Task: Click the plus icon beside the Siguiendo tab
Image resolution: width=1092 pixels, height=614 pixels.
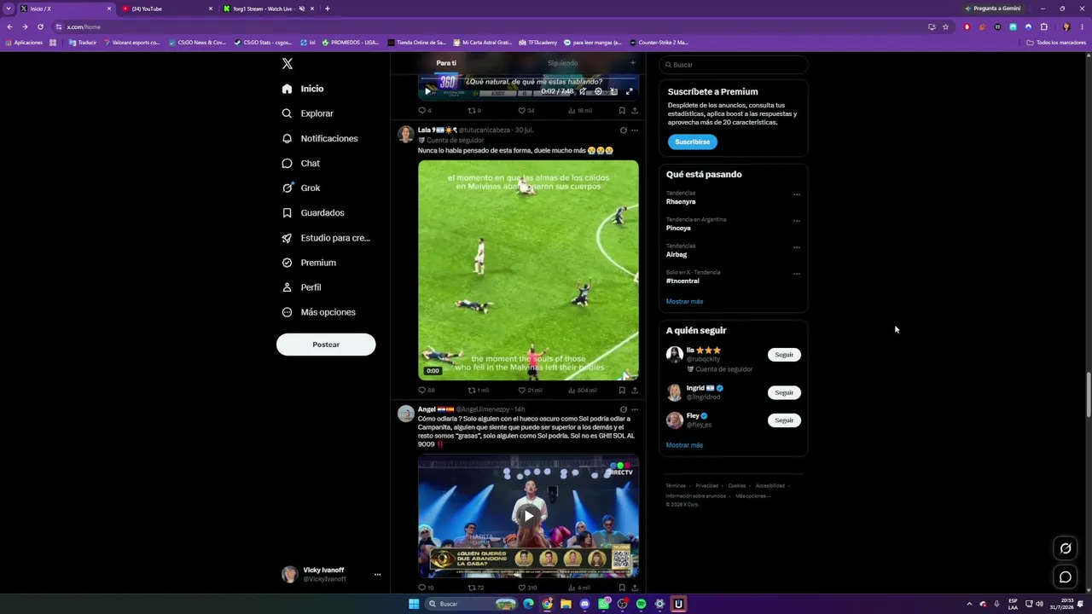Action: pyautogui.click(x=632, y=62)
